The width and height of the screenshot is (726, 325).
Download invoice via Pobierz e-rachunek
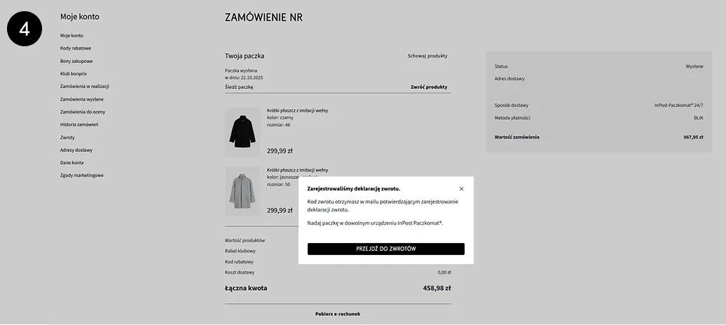pyautogui.click(x=338, y=314)
